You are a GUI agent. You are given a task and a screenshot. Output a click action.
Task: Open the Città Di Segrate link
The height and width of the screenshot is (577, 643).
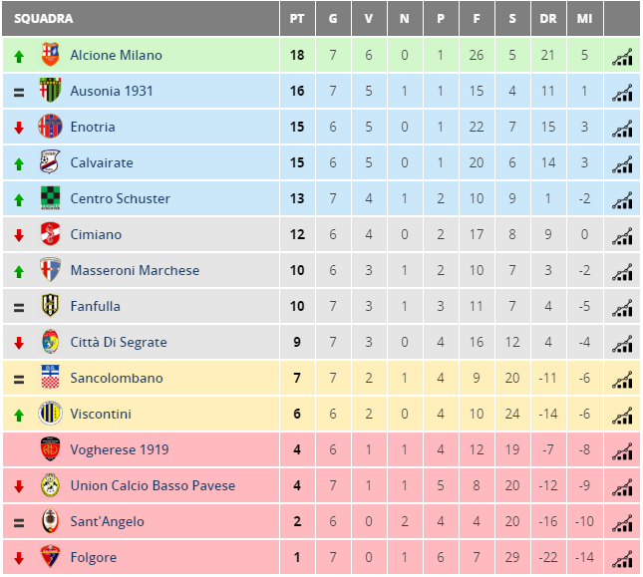pyautogui.click(x=119, y=342)
